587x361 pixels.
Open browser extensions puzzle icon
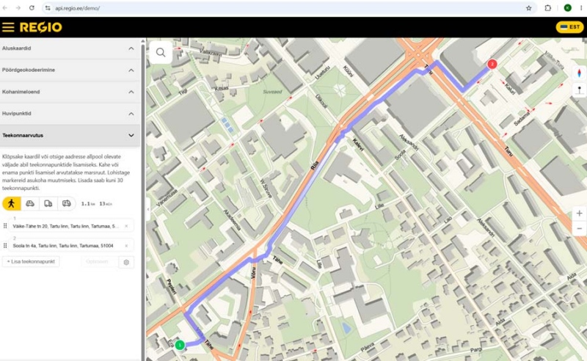pos(547,8)
